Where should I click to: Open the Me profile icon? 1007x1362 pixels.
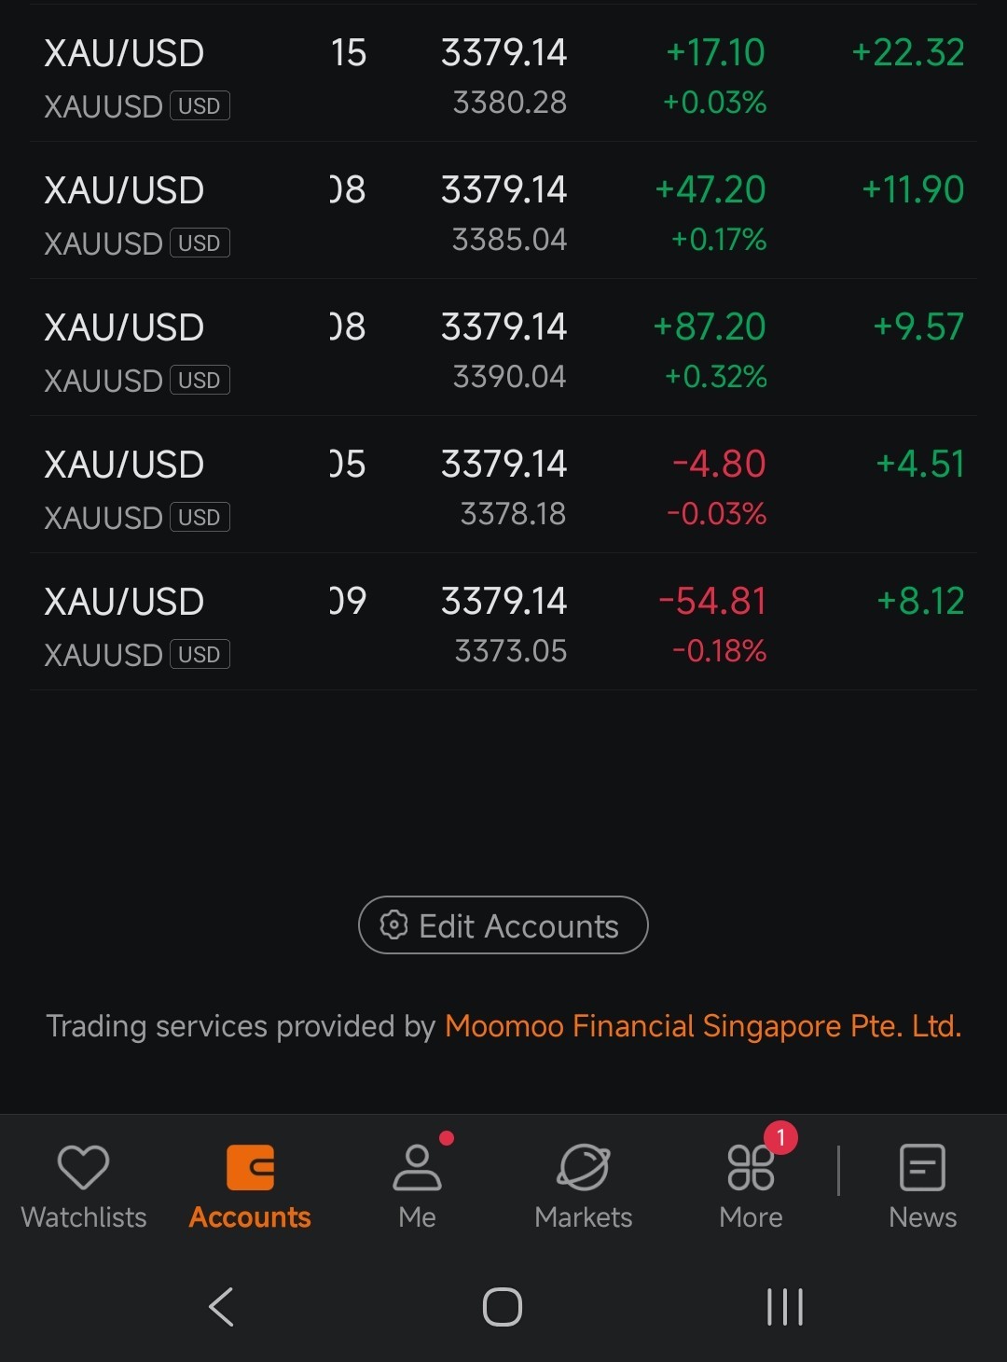pos(417,1167)
